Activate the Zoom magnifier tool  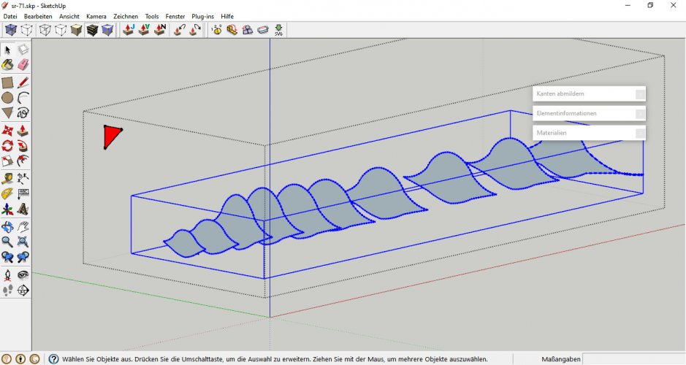point(7,242)
